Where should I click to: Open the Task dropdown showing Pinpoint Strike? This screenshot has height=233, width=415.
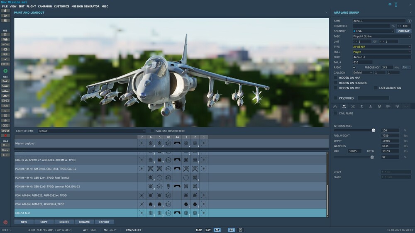coord(382,36)
